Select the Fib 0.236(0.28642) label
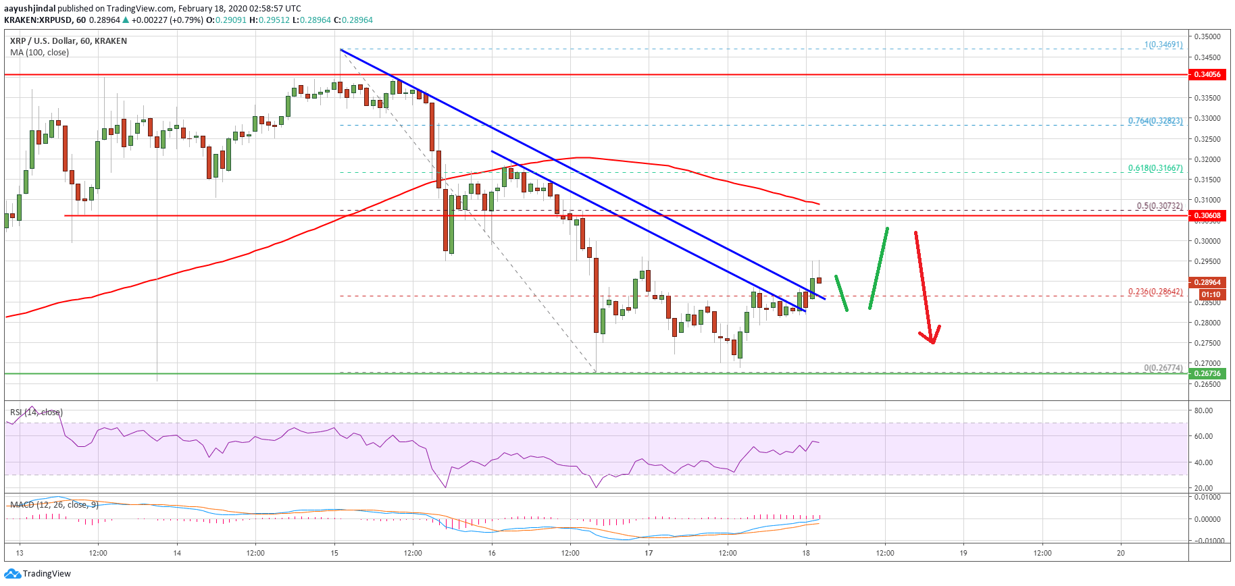Screen dimensions: 1235x586 (x=1155, y=292)
